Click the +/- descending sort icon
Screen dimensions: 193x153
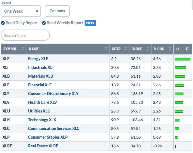pyautogui.click(x=188, y=48)
